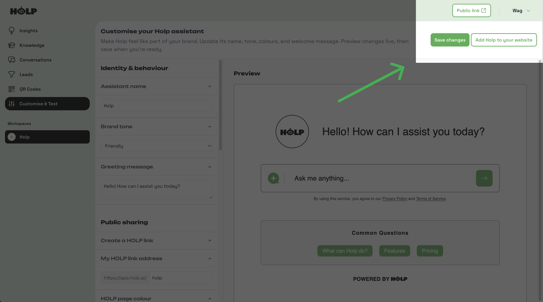543x302 pixels.
Task: Open the Wag account dropdown
Action: click(521, 11)
